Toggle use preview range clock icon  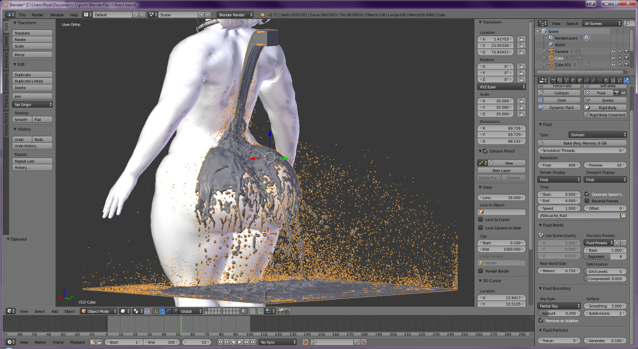coord(92,342)
